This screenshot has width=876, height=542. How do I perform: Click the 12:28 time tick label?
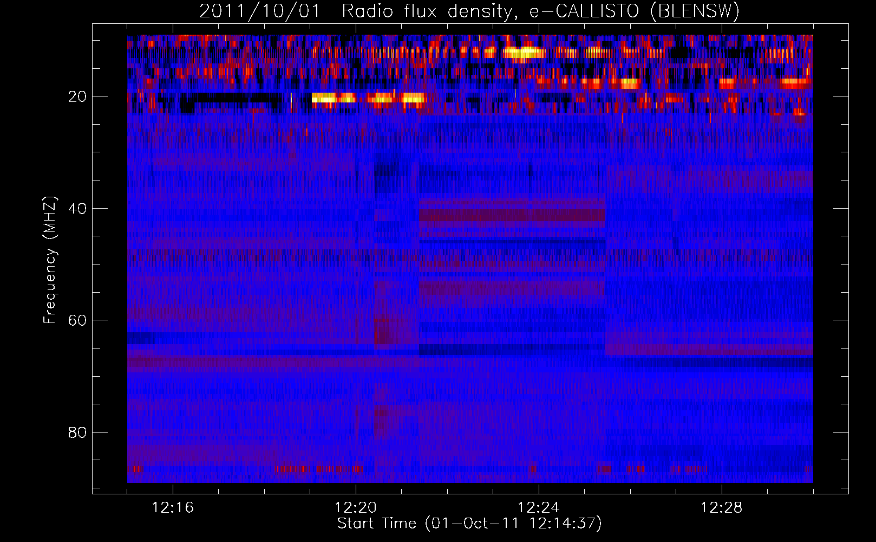pyautogui.click(x=722, y=508)
